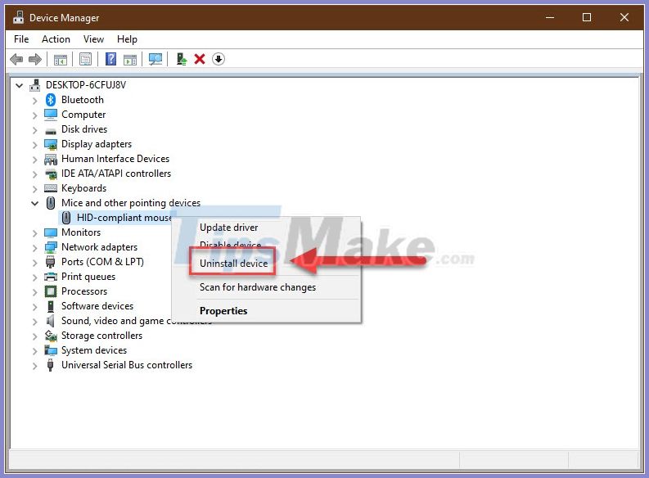Click the Human Interface Devices icon
The image size is (649, 478).
pyautogui.click(x=51, y=160)
